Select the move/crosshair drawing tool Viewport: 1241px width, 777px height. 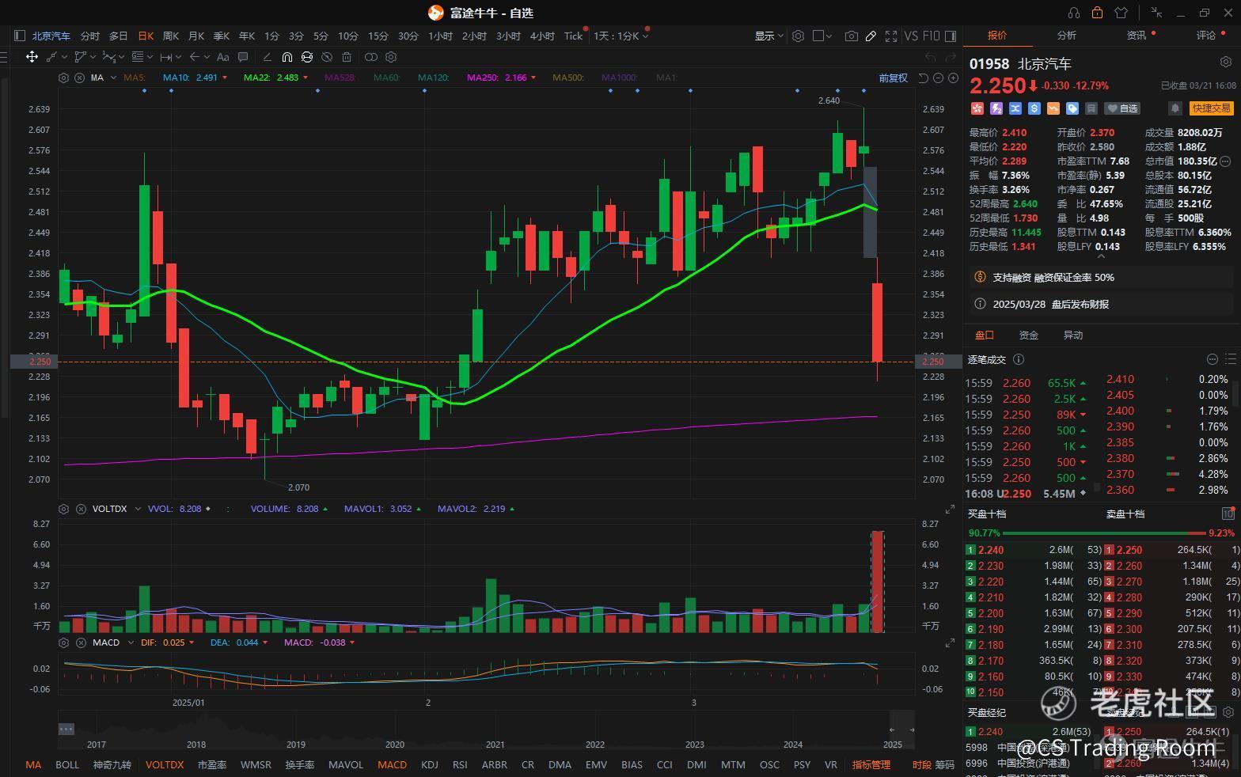[32, 57]
